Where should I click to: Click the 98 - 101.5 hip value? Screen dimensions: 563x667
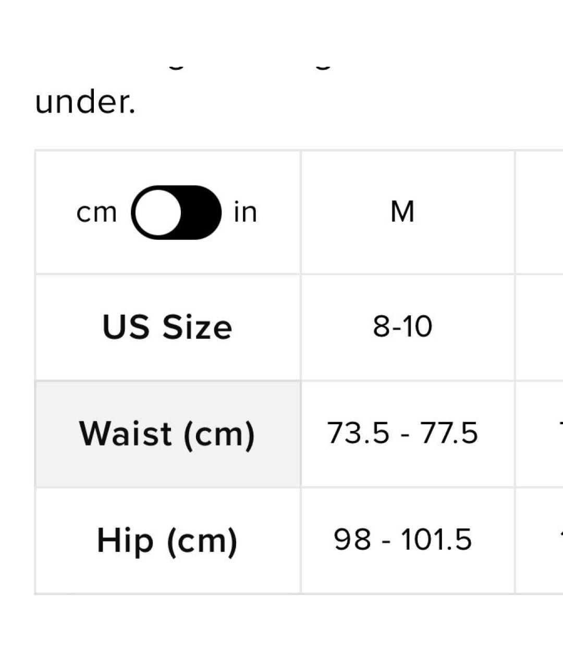(x=402, y=540)
